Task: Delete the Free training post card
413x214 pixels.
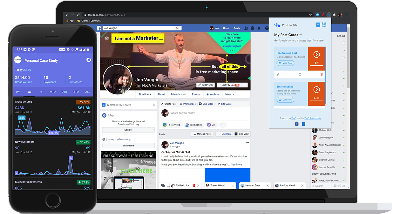Action: (x=322, y=74)
